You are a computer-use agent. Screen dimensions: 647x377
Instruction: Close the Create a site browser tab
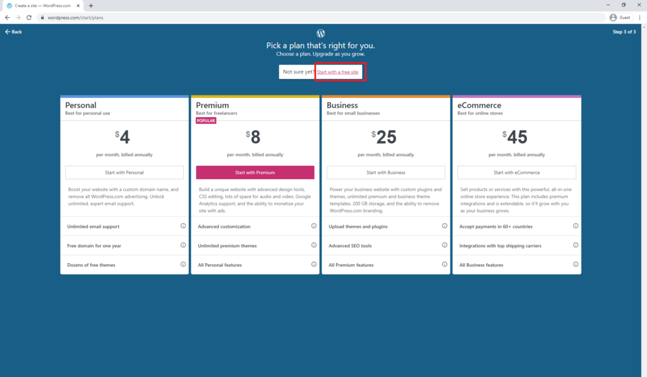[x=78, y=6]
